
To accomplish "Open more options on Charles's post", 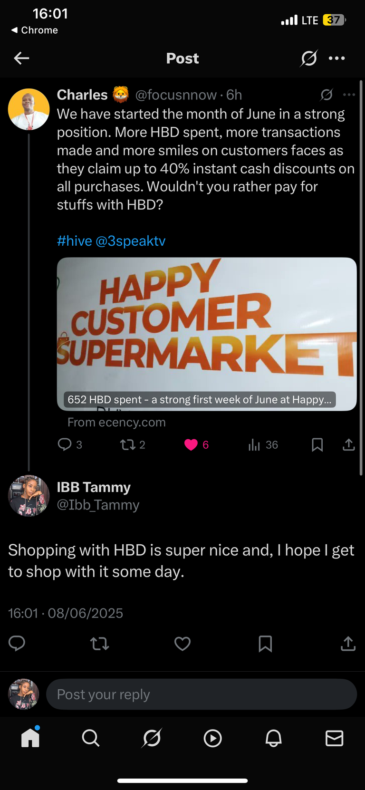I will pyautogui.click(x=349, y=95).
